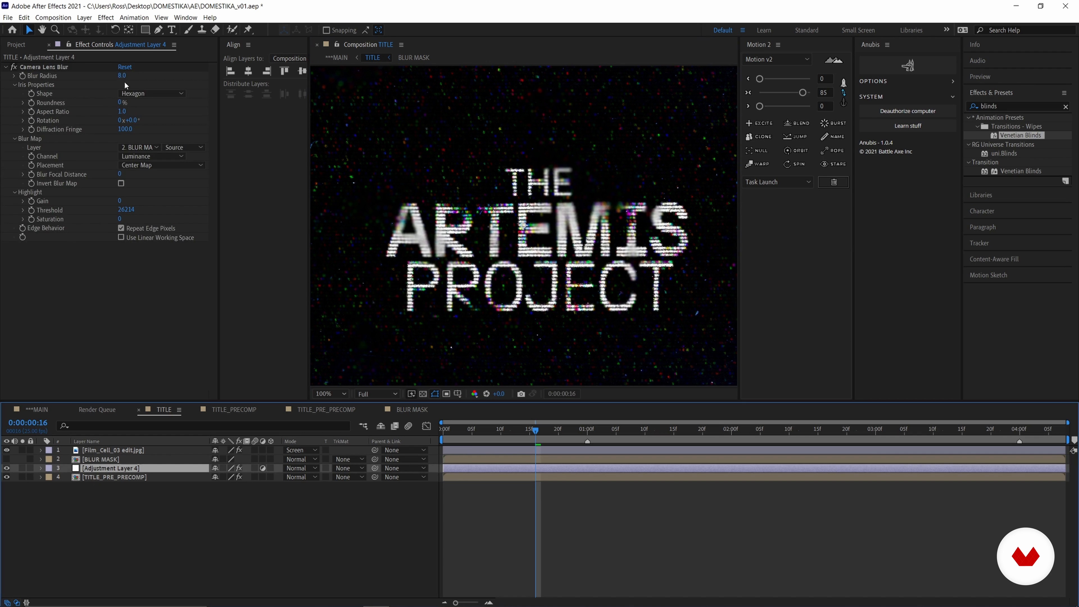Open the viewer resolution Full dropdown
This screenshot has width=1079, height=607.
pos(377,394)
